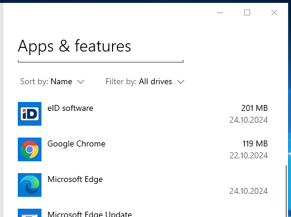Click the Microsoft Edge app icon

(30, 185)
